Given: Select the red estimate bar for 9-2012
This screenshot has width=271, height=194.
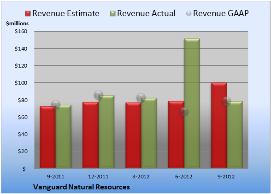Looking at the screenshot, I should pyautogui.click(x=219, y=126).
